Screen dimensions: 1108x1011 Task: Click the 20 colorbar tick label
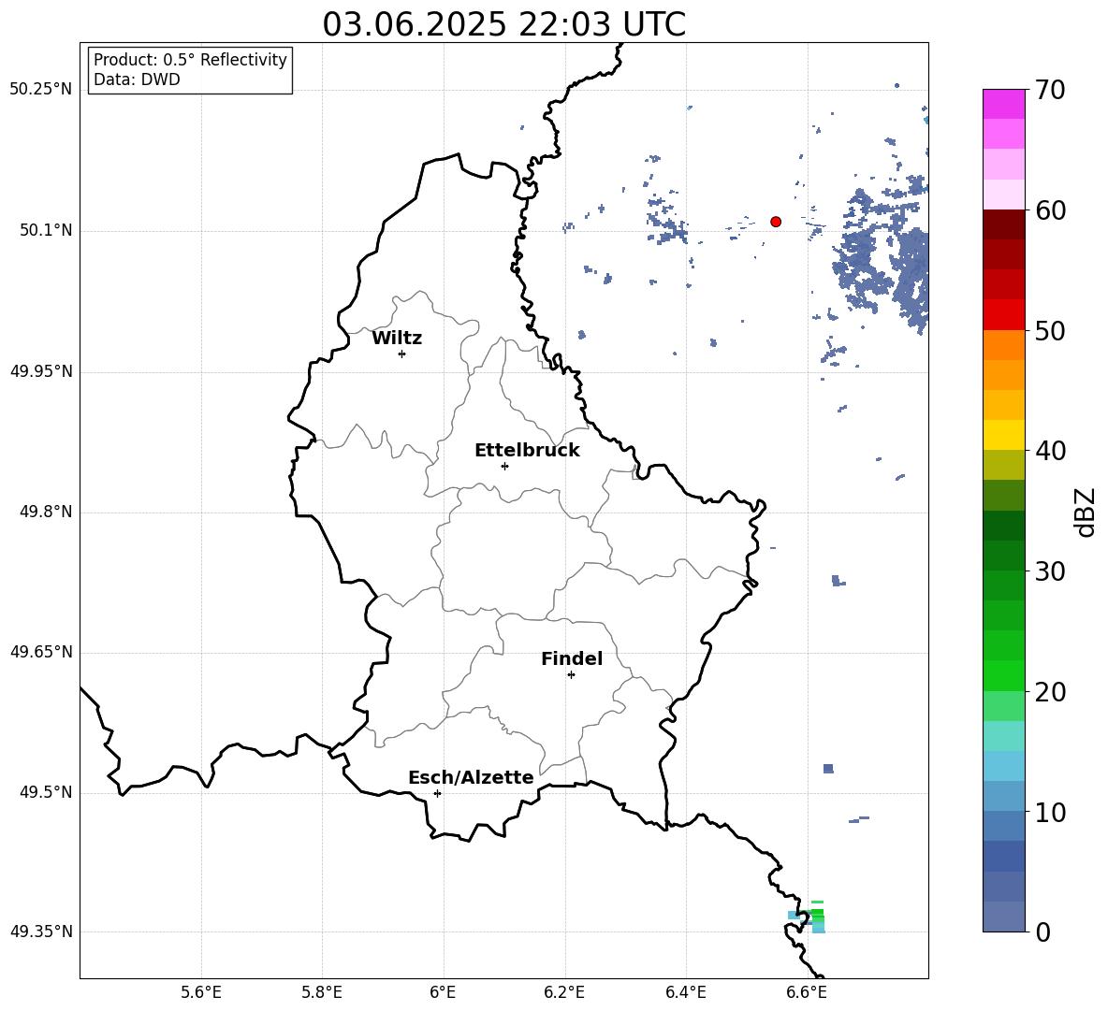[1050, 691]
